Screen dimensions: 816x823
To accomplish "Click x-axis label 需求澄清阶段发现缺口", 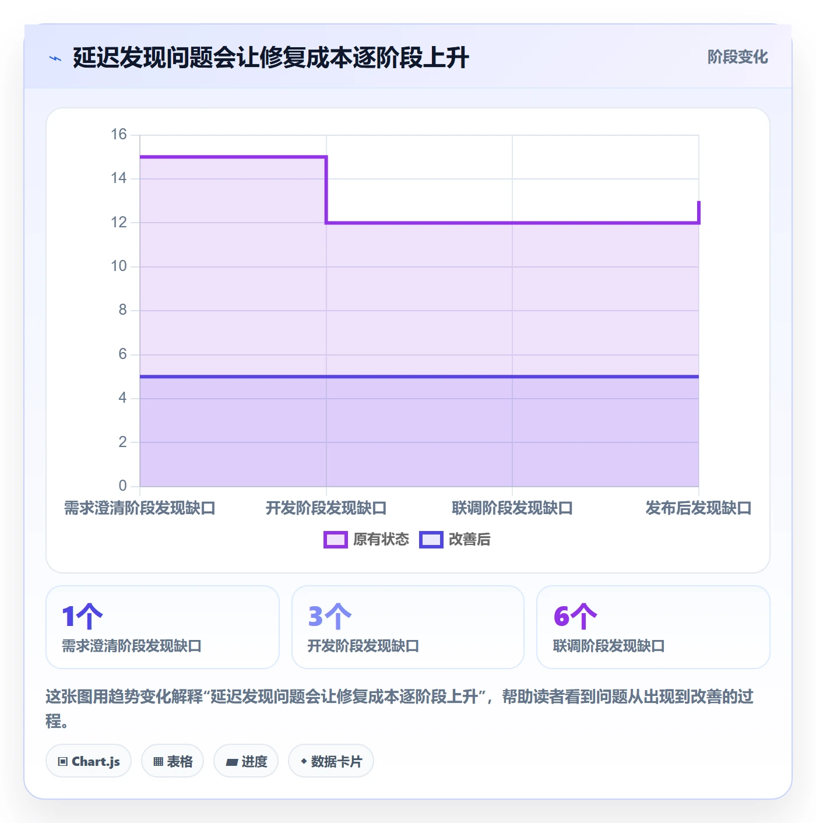I will 140,508.
